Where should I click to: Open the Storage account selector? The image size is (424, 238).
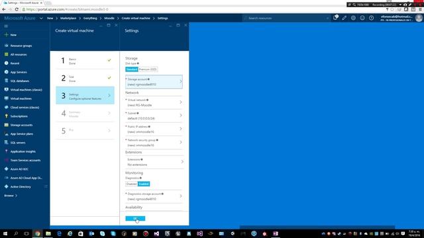(154, 82)
